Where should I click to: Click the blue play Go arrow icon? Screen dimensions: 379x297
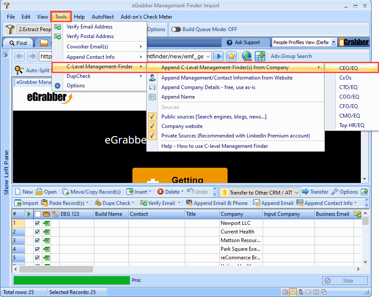[219, 57]
